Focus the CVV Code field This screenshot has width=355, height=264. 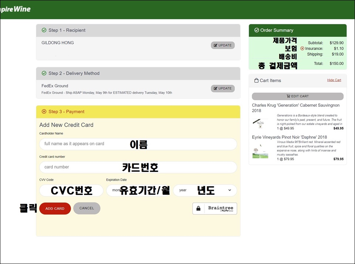click(x=71, y=190)
